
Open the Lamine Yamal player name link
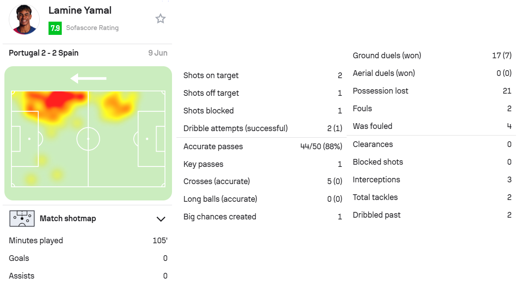(80, 10)
